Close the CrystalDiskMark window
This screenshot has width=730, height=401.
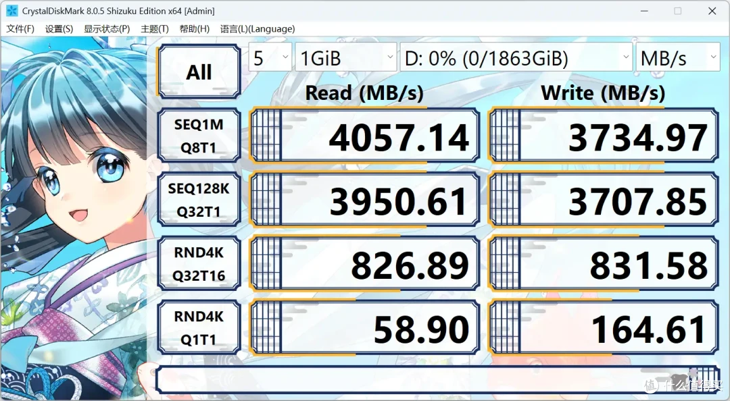(712, 11)
